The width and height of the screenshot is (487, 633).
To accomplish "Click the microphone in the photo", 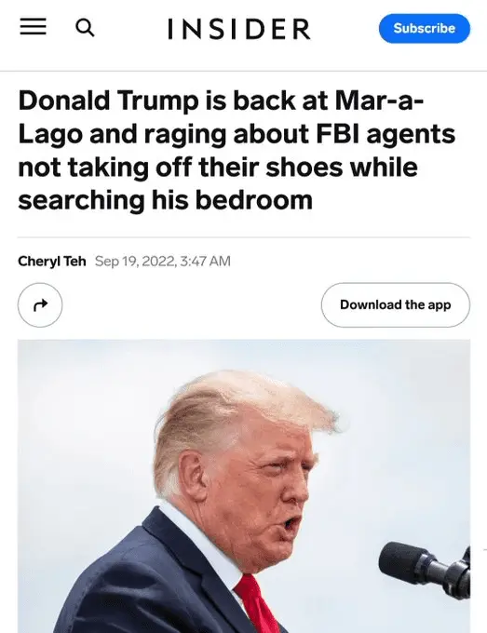I will (x=424, y=569).
